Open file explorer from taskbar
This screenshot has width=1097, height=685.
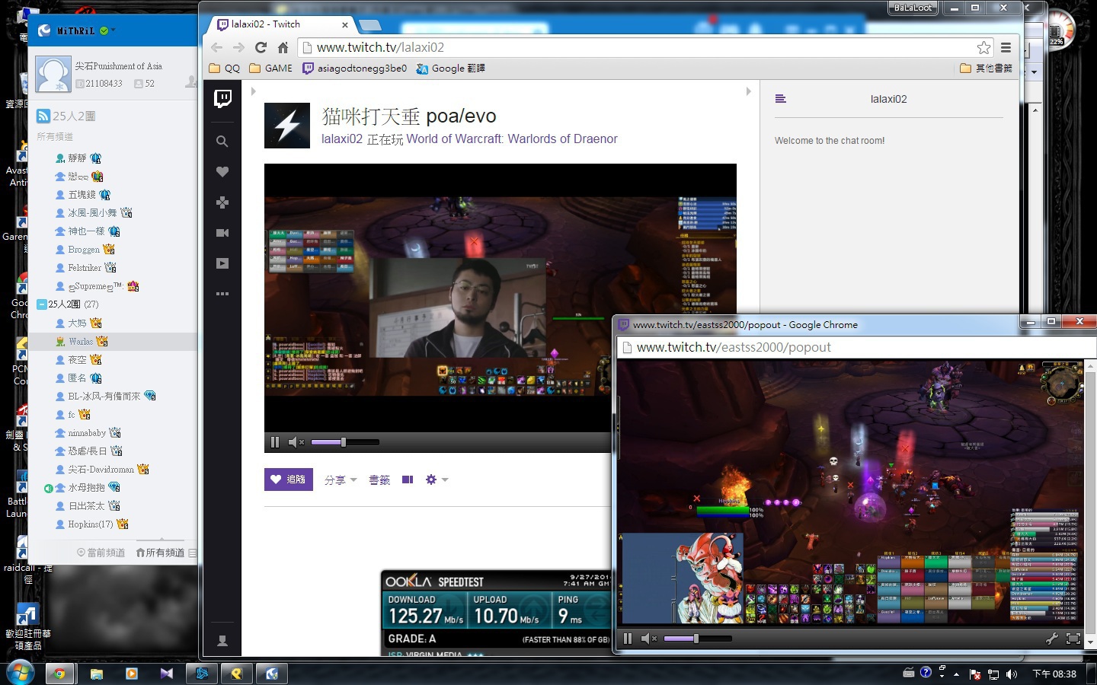(96, 674)
